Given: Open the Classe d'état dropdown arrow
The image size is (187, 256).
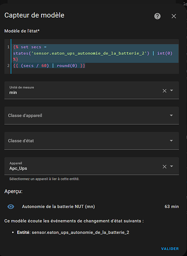Looking at the screenshot, I should click(x=171, y=141).
